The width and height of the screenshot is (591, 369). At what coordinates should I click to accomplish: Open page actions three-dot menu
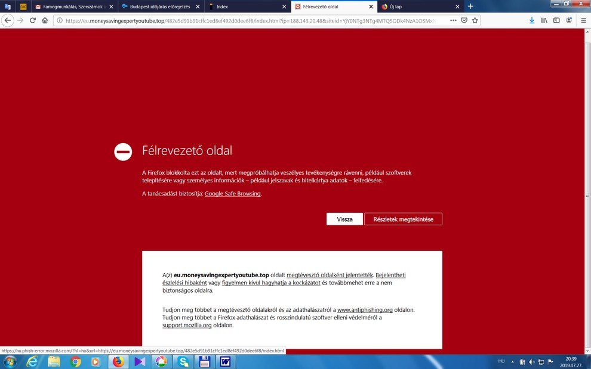(x=454, y=20)
